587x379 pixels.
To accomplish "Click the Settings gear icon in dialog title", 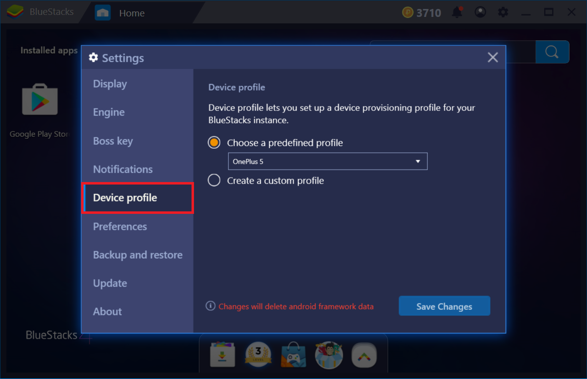I will coord(93,58).
